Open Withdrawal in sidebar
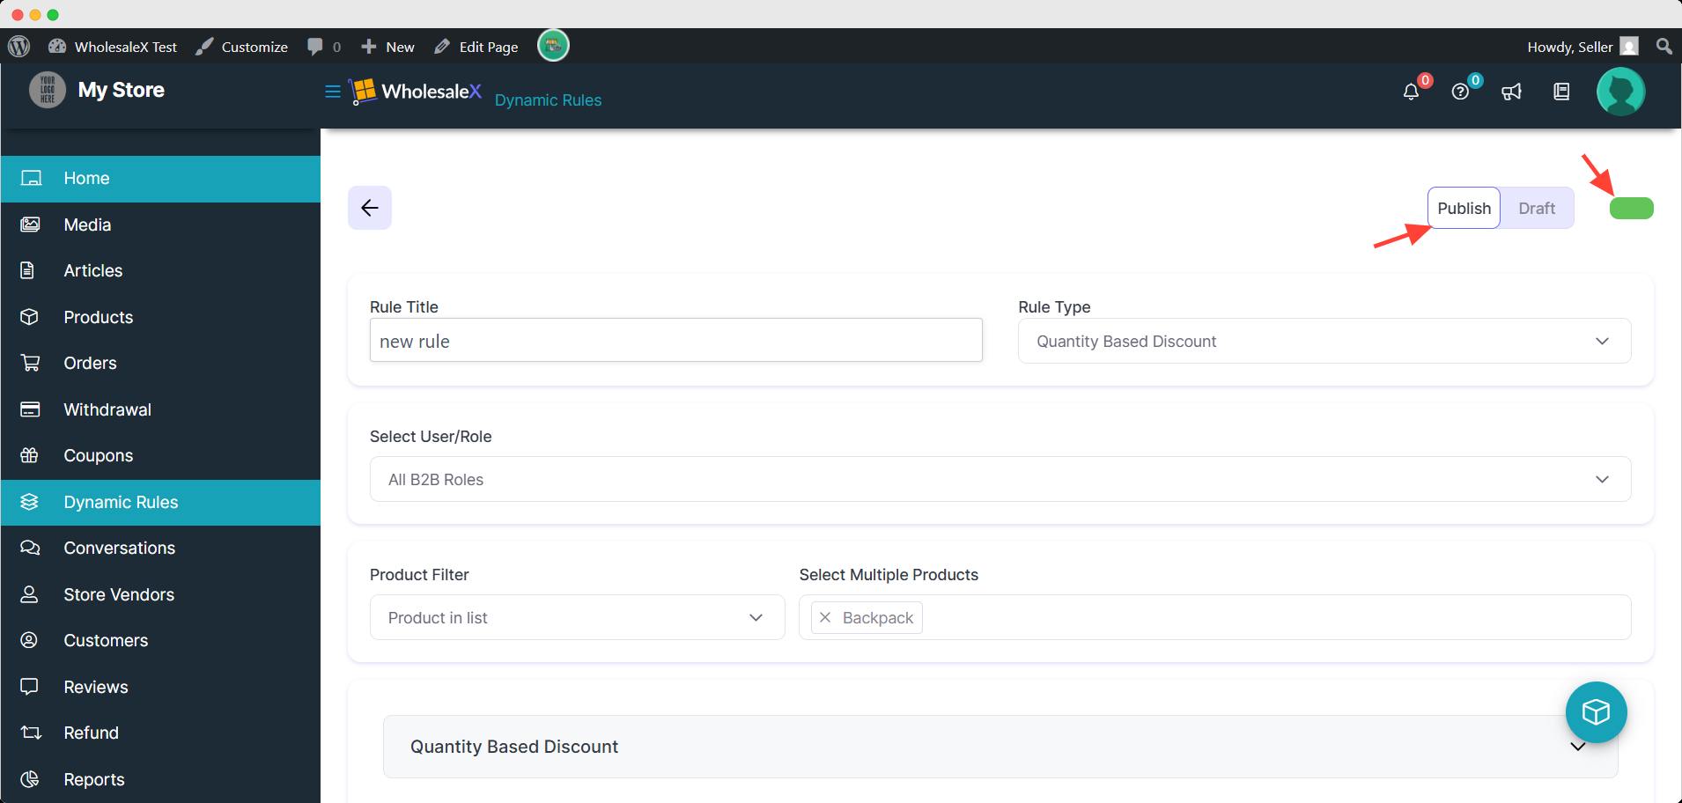Image resolution: width=1682 pixels, height=803 pixels. pos(160,409)
